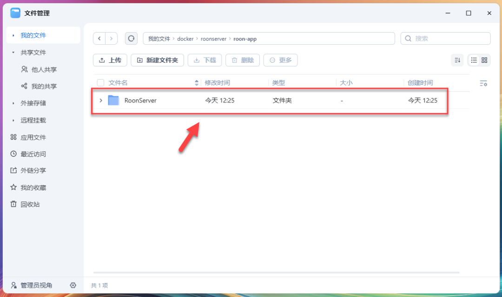Screen dimensions: 502x297
Task: Click 删除 delete button
Action: point(242,60)
